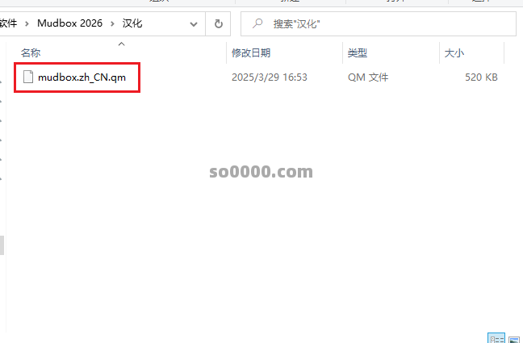Viewport: 523px width, 343px height.
Task: Sort by 大小 column header
Action: coord(454,52)
